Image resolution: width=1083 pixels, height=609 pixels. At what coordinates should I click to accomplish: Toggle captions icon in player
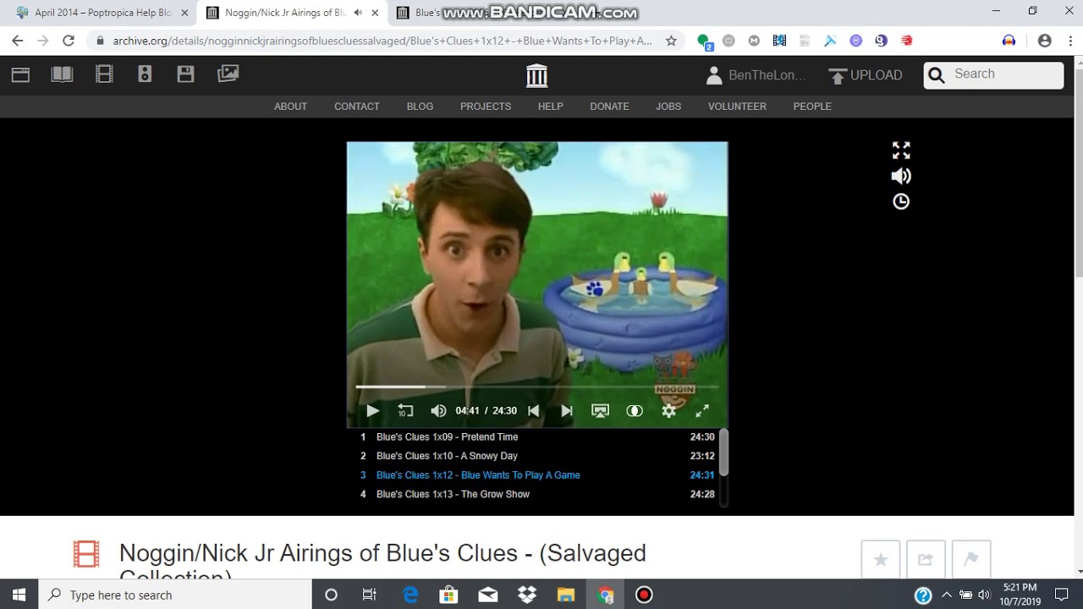click(x=635, y=411)
